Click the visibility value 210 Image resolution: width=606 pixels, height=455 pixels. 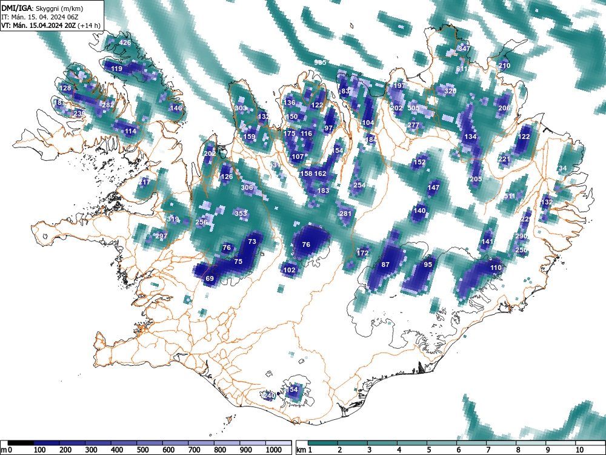click(504, 66)
